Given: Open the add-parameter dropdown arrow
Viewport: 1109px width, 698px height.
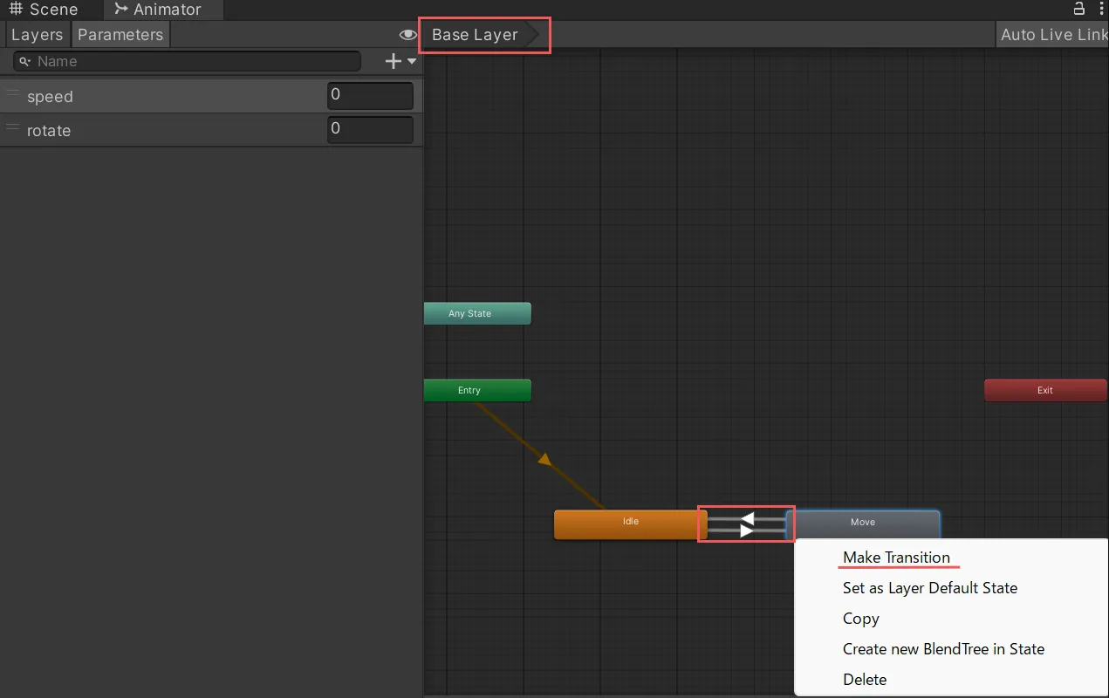Looking at the screenshot, I should tap(412, 61).
